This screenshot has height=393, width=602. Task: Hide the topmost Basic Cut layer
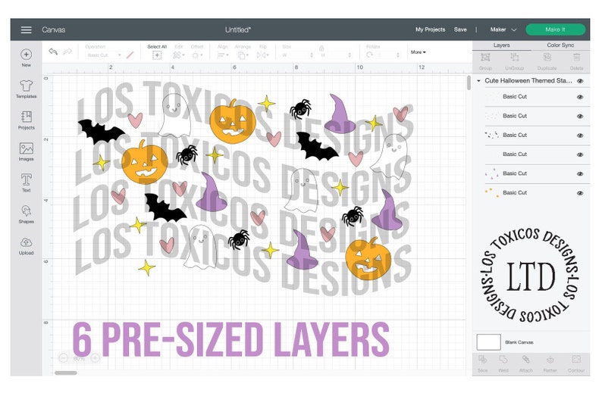point(580,97)
